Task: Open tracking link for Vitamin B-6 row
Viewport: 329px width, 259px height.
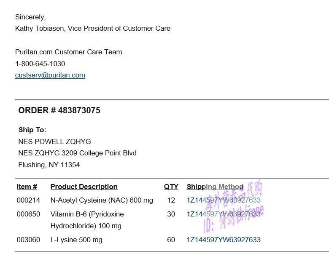Action: pos(224,214)
